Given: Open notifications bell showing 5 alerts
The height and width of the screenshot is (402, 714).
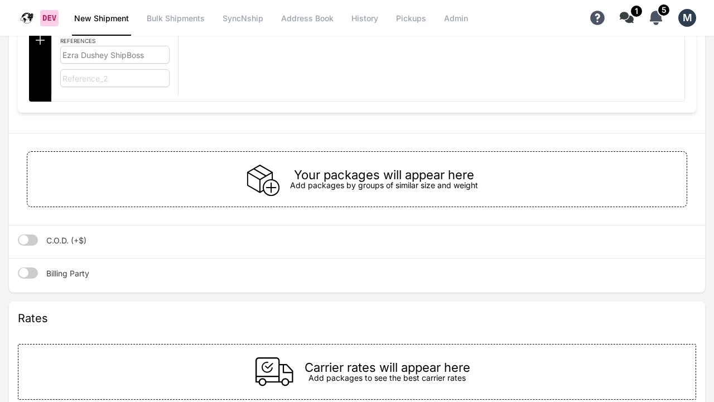Looking at the screenshot, I should (x=656, y=18).
